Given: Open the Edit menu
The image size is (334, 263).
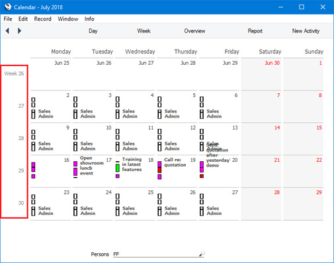Looking at the screenshot, I should pyautogui.click(x=23, y=19).
